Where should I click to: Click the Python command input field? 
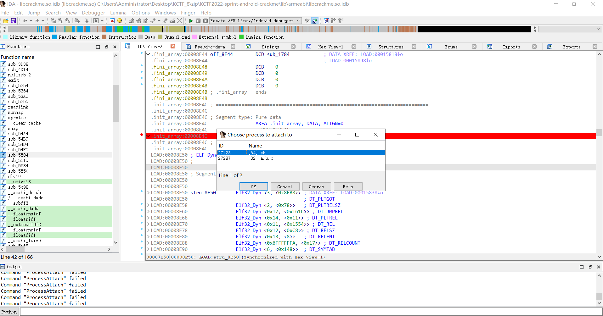[311, 312]
